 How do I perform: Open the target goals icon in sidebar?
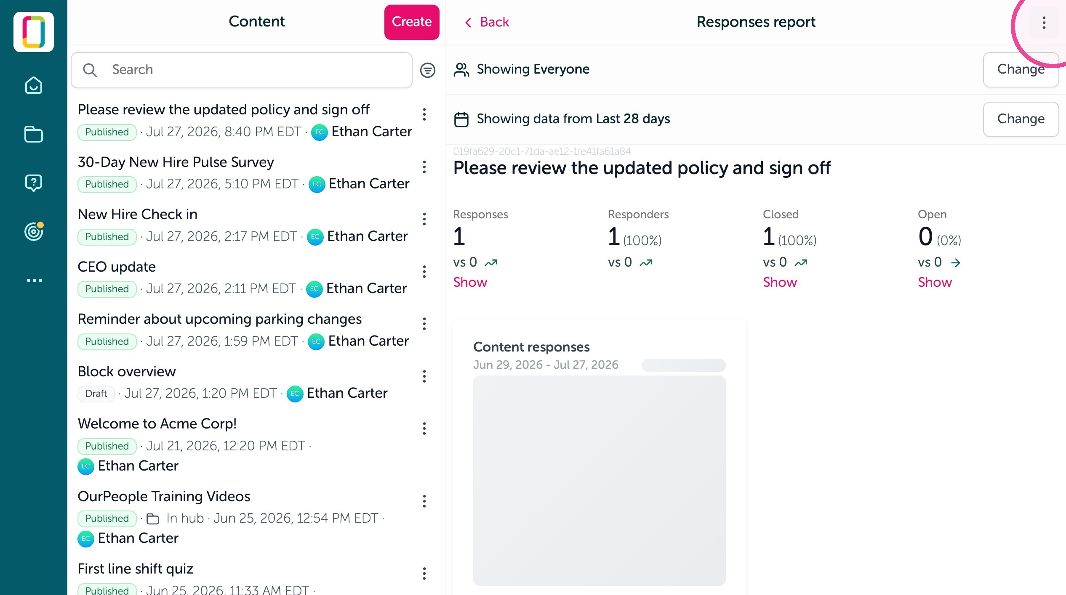(x=34, y=231)
